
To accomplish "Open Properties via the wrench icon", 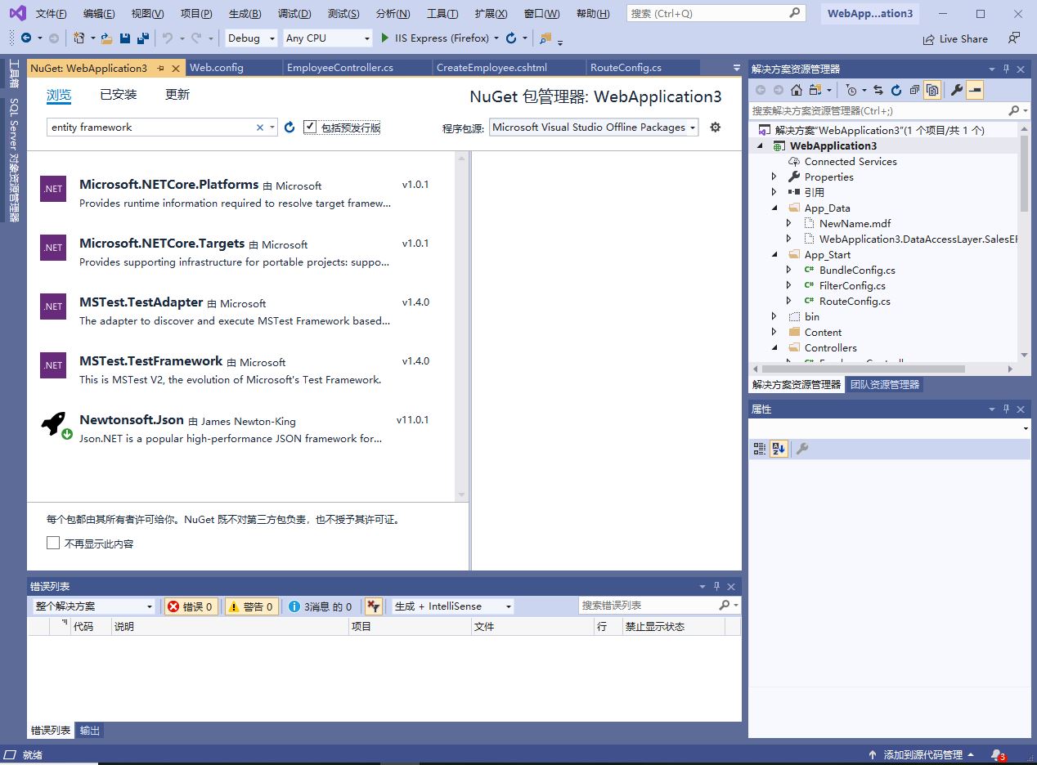I will click(955, 90).
